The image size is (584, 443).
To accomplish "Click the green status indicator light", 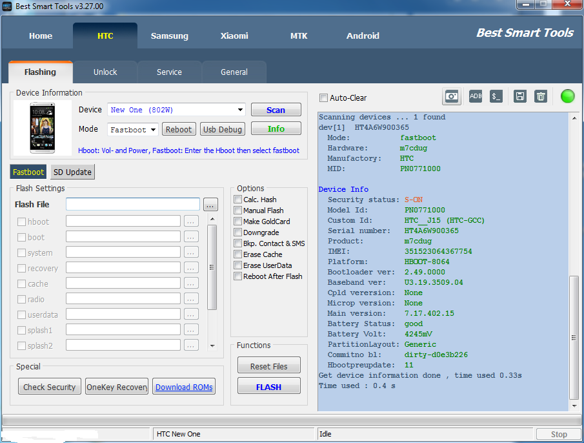I will [568, 96].
